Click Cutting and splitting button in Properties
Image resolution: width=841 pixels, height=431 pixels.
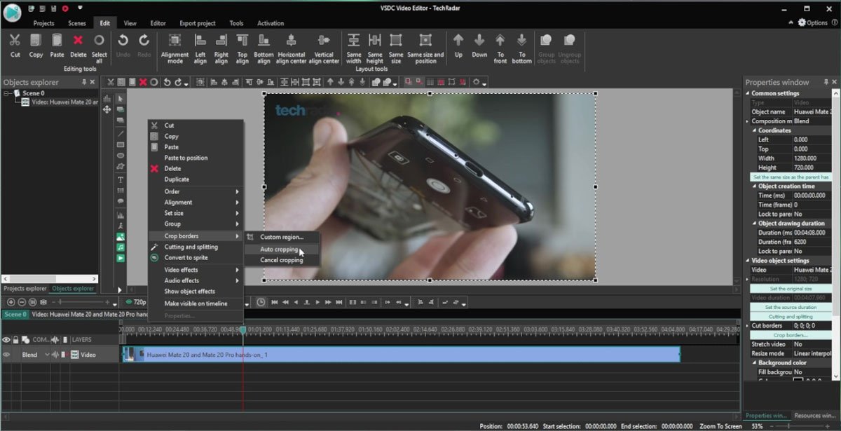(x=791, y=317)
